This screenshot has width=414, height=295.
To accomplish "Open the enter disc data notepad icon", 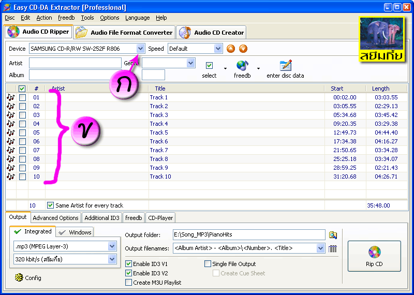I will (286, 65).
